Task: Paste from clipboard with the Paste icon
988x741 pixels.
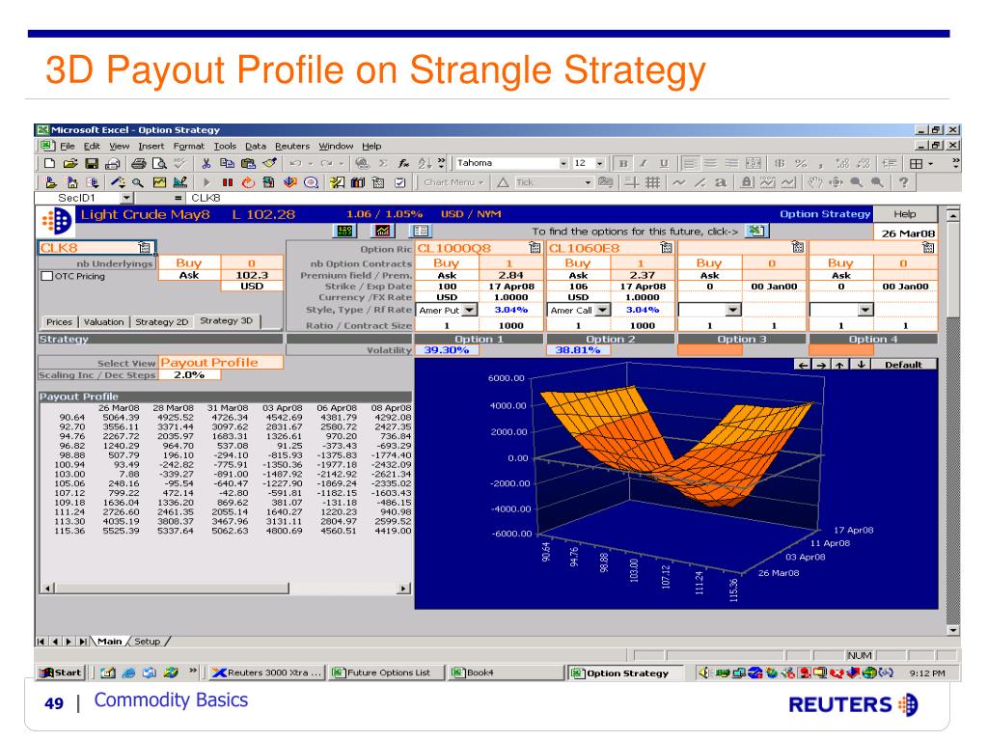Action: click(x=248, y=164)
